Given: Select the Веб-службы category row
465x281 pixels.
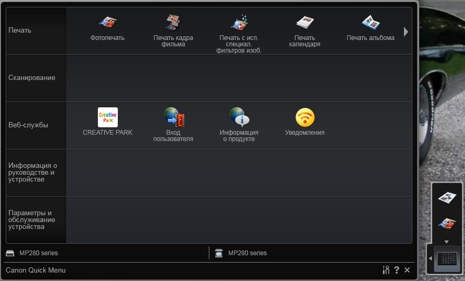Looking at the screenshot, I should point(36,125).
